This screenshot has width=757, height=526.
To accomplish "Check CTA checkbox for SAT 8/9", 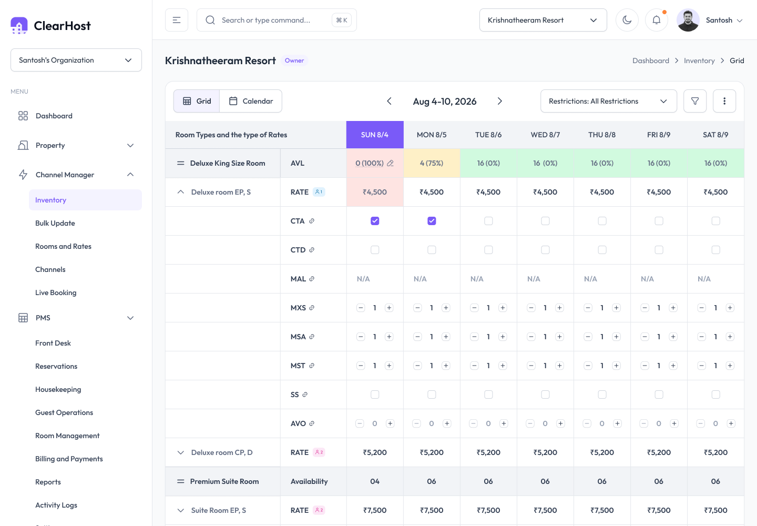I will click(x=715, y=221).
